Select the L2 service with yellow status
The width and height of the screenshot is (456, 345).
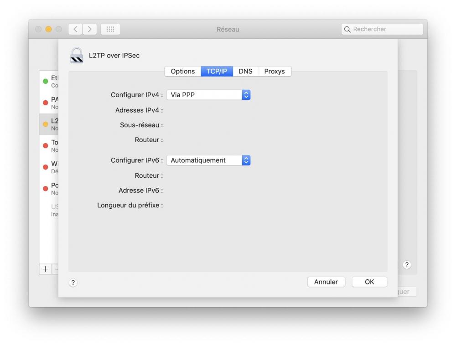49,124
